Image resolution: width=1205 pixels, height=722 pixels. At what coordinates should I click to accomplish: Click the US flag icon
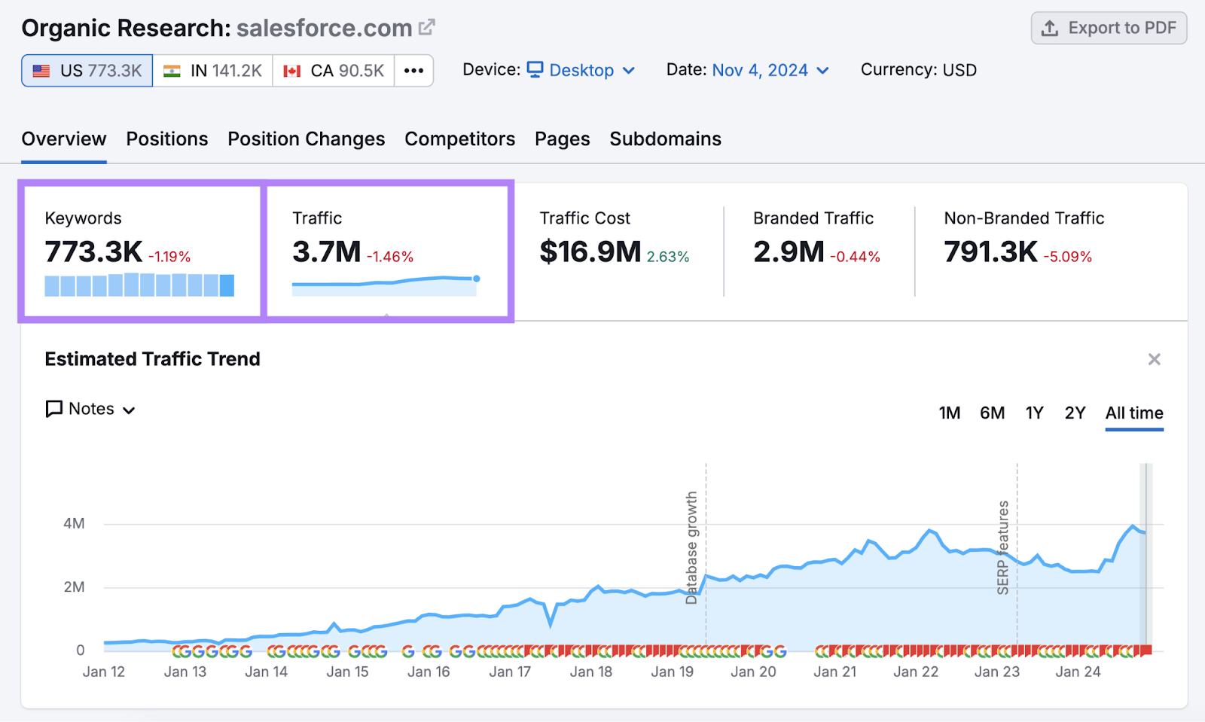tap(42, 70)
